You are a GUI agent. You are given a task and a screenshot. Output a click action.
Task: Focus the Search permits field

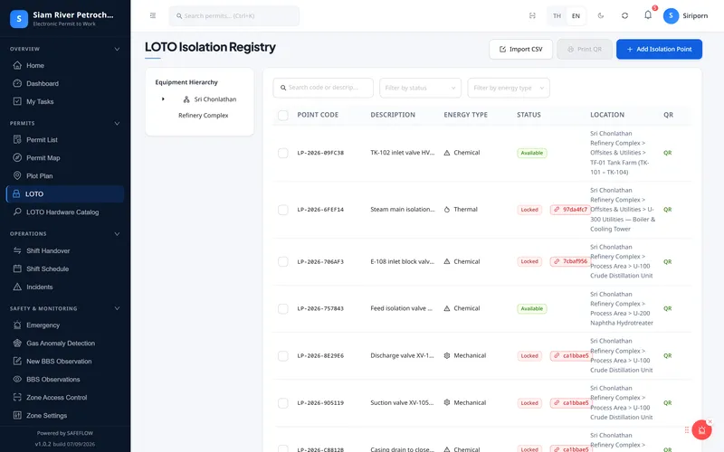(234, 15)
